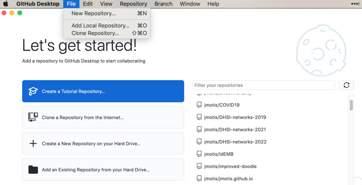The height and width of the screenshot is (185, 362).
Task: Choose New Repository… from File menu
Action: pyautogui.click(x=107, y=13)
